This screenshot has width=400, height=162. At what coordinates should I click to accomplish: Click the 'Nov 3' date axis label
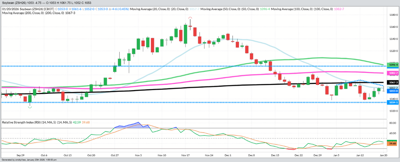(x=138, y=155)
